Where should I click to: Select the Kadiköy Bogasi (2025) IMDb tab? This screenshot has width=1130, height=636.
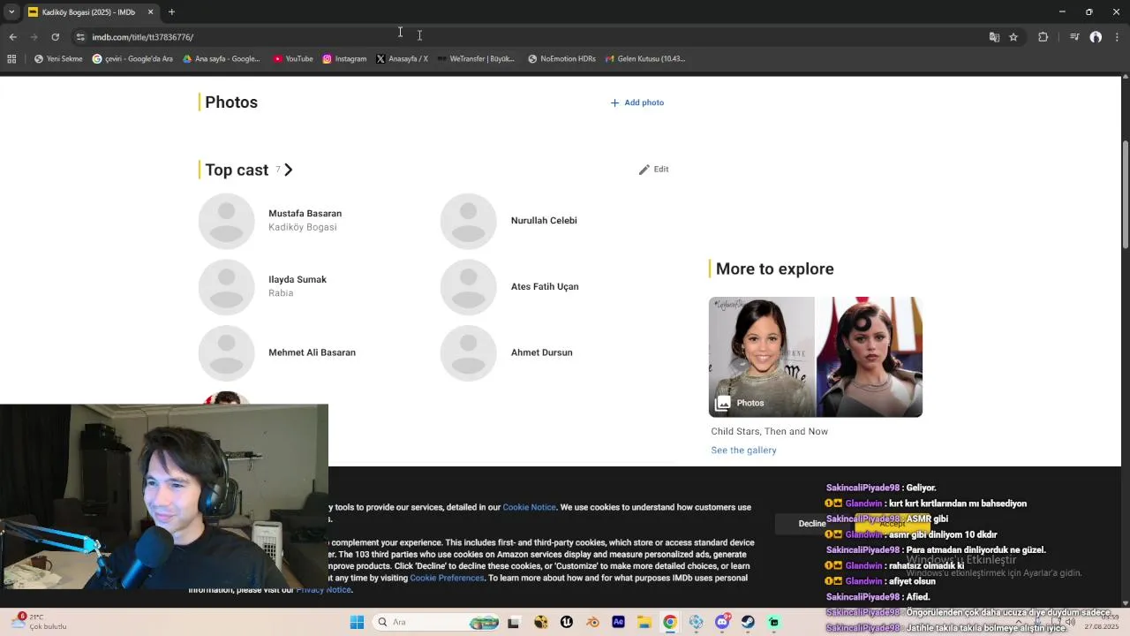point(91,12)
